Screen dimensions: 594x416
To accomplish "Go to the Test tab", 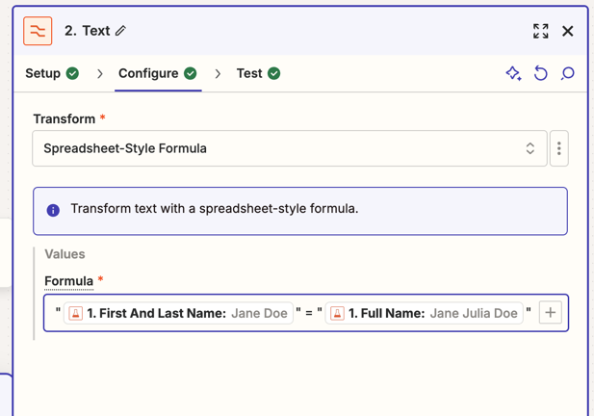I will click(x=248, y=73).
